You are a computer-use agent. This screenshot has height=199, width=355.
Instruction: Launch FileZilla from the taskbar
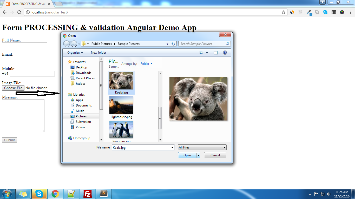[x=88, y=194]
